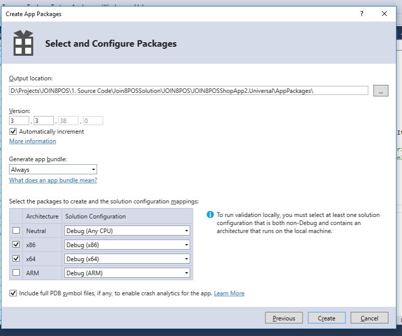402x336 pixels.
Task: Open the Debug (Any CPU) configuration dropdown
Action: (x=186, y=230)
